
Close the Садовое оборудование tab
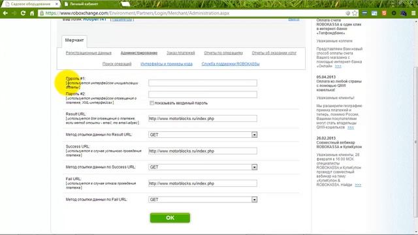[57, 4]
